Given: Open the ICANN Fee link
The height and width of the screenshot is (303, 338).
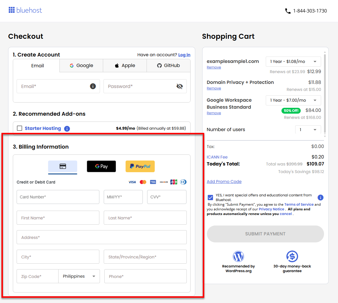Looking at the screenshot, I should coord(217,157).
